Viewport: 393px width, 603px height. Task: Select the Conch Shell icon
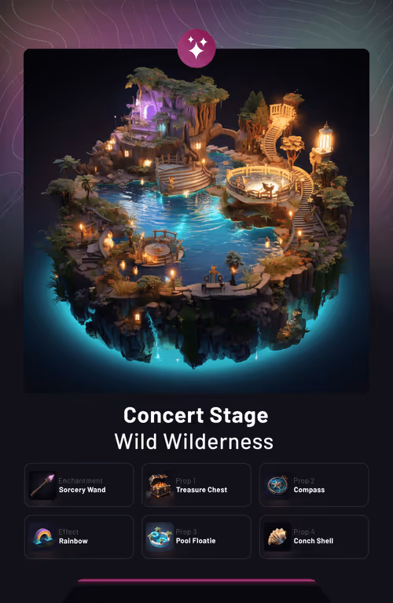click(277, 536)
